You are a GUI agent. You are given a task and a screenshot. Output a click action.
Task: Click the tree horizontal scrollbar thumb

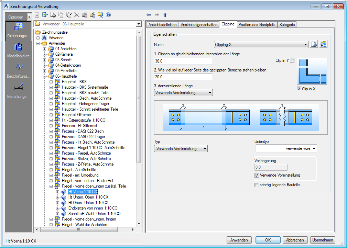(79, 230)
